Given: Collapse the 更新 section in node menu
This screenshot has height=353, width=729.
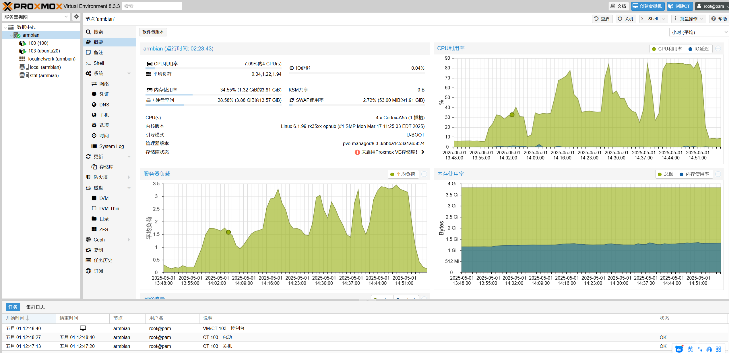Looking at the screenshot, I should tap(129, 157).
